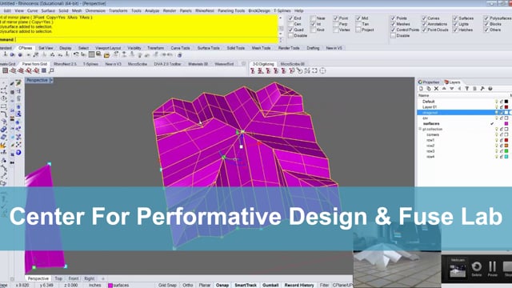Switch to the Right viewport tab
Image resolution: width=512 pixels, height=288 pixels.
pos(89,278)
